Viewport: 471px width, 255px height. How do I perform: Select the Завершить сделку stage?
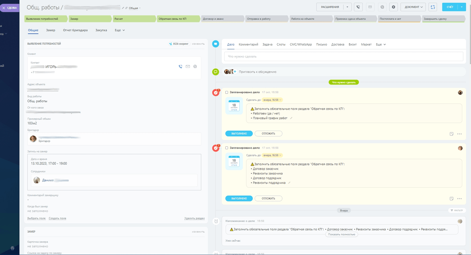444,19
